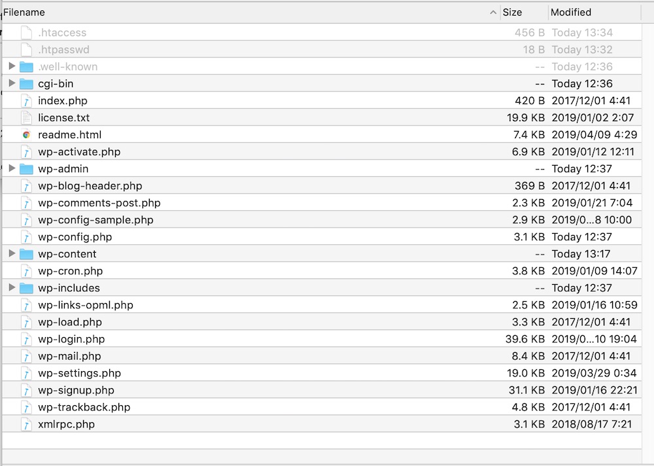Click the wp-admin folder icon
This screenshot has width=654, height=466.
tap(26, 169)
